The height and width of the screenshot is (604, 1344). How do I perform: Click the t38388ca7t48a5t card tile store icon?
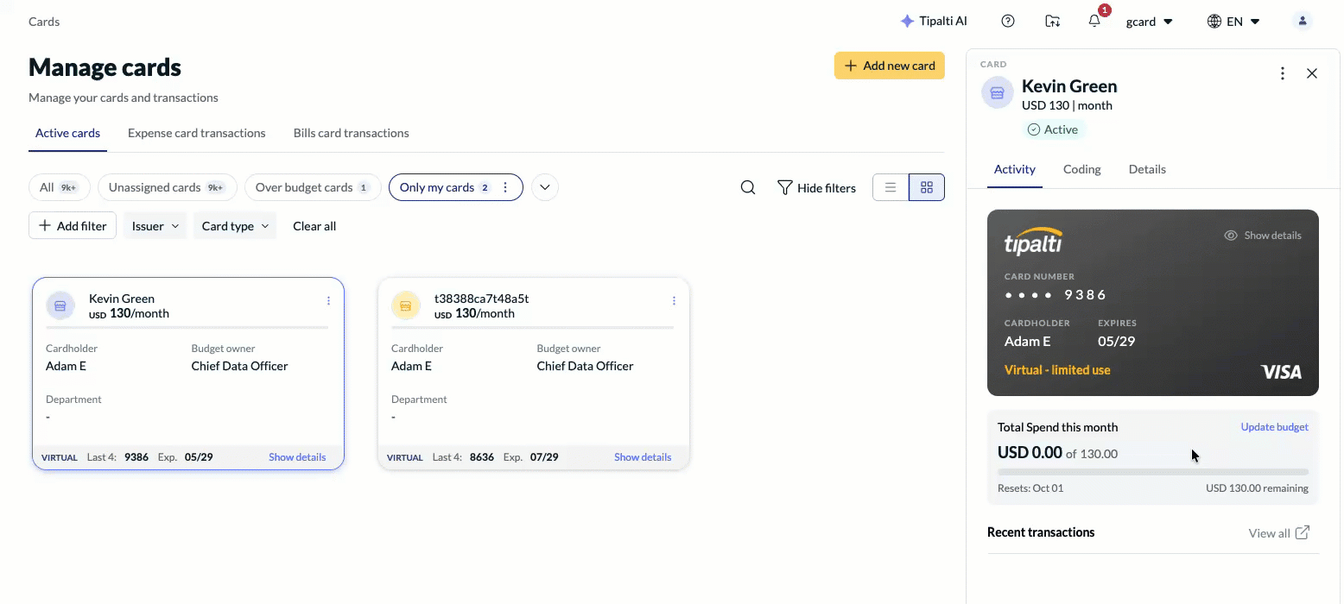406,305
